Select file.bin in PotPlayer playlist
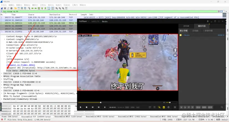 tap(202, 35)
